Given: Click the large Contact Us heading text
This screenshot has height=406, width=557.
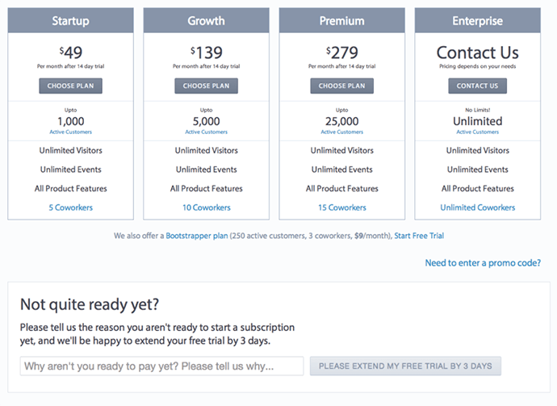Looking at the screenshot, I should click(x=478, y=52).
